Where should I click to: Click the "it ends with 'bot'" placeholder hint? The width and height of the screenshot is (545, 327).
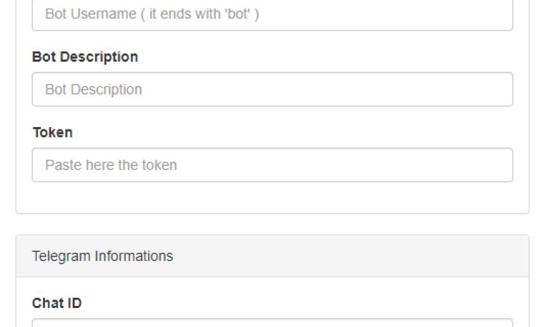[x=204, y=14]
